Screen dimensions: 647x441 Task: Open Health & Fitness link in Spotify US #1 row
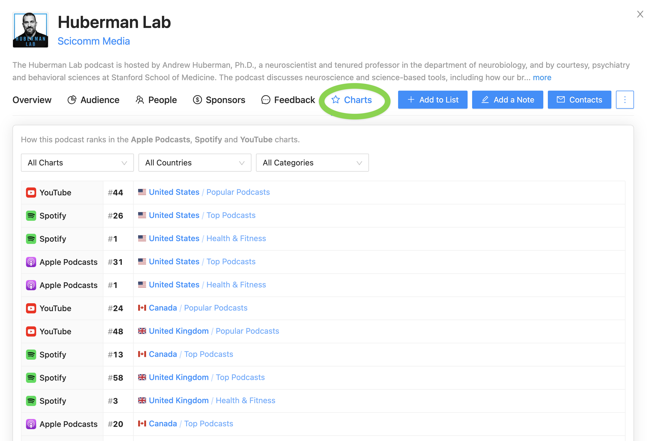pos(236,238)
